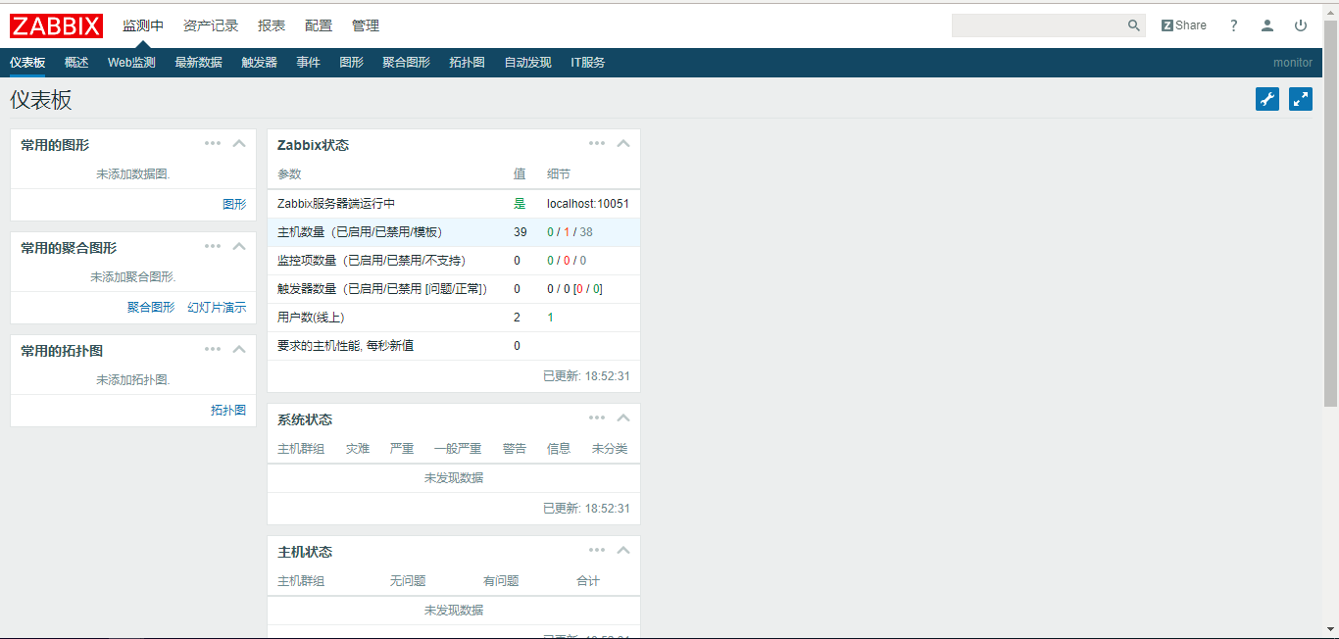Click the monitor server name label
The width and height of the screenshot is (1339, 639).
click(x=1292, y=63)
